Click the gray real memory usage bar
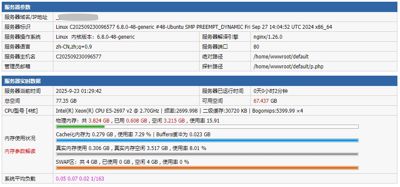 (207, 154)
